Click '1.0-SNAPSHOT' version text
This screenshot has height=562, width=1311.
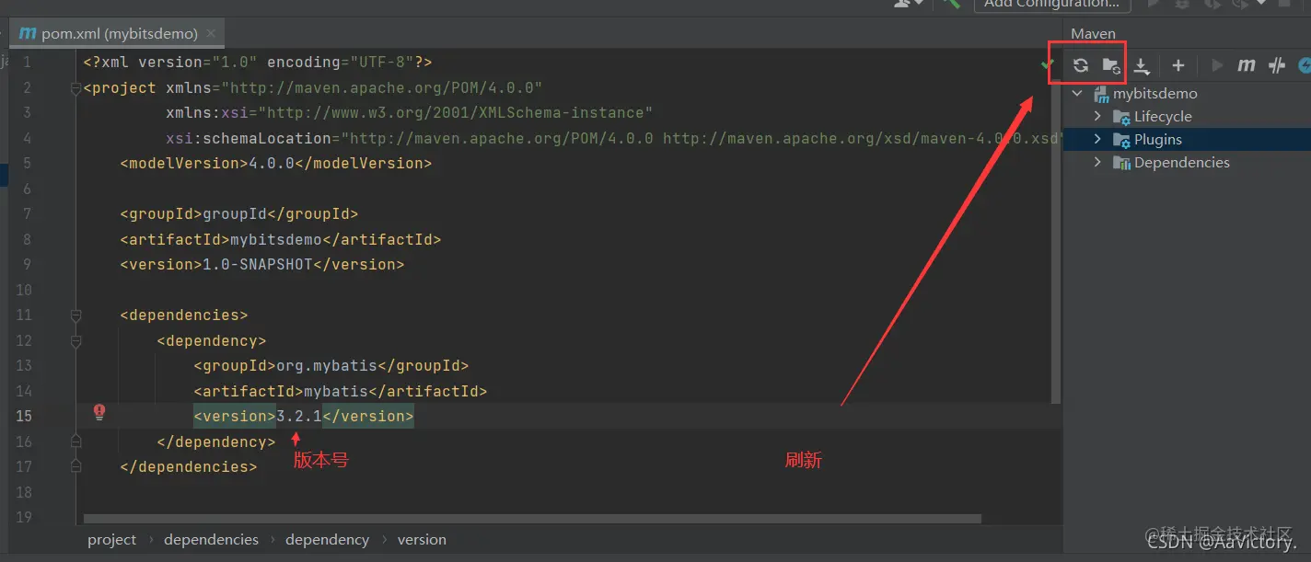[258, 264]
